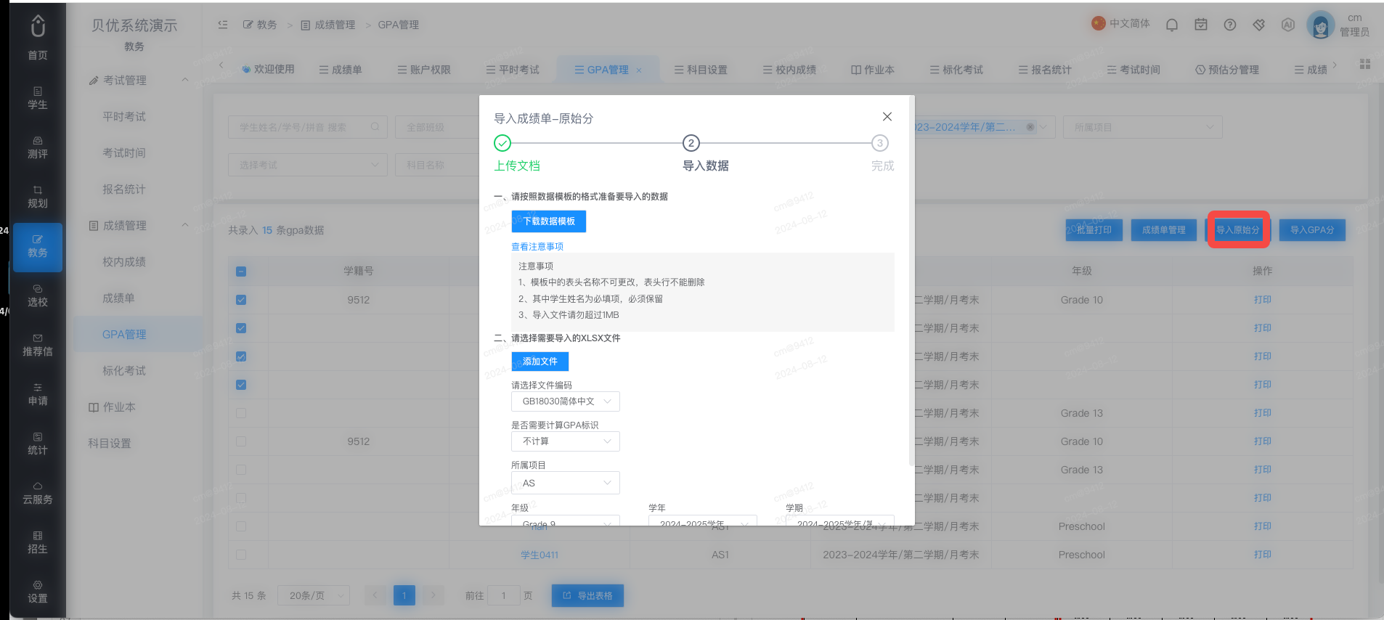Select 校内成绩 in the sidebar menu
Viewport: 1384px width, 620px height.
124,262
